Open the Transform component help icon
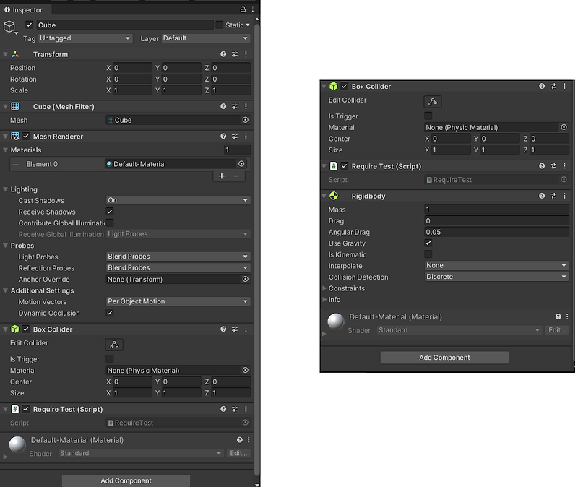 (223, 54)
